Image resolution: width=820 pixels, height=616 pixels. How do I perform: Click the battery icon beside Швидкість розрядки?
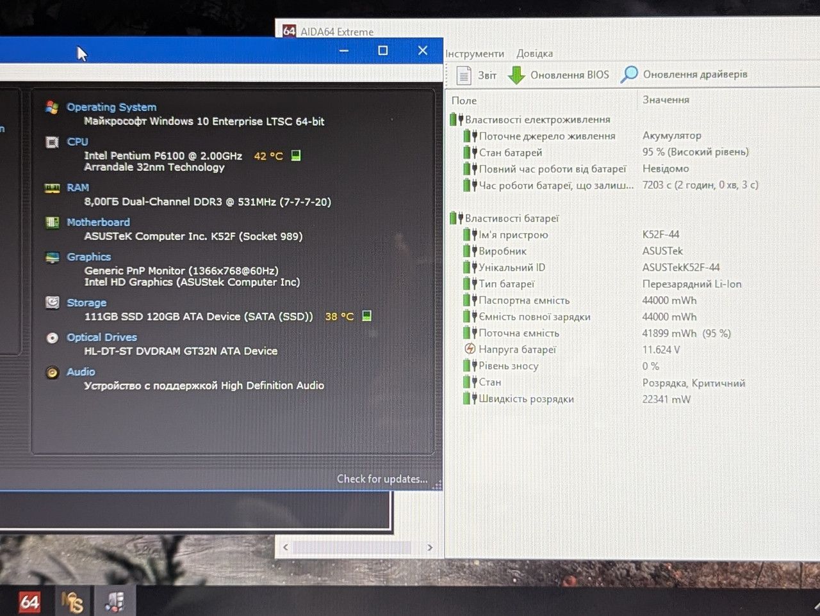pos(470,399)
